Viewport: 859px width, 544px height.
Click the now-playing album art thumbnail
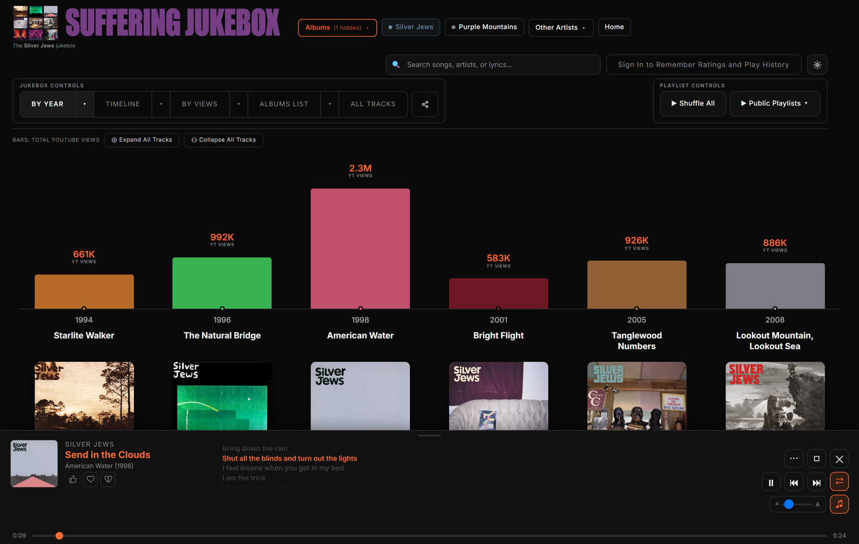(x=34, y=464)
